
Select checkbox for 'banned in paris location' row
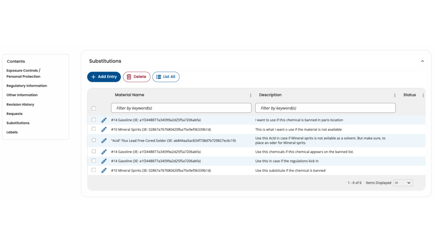[x=94, y=120]
